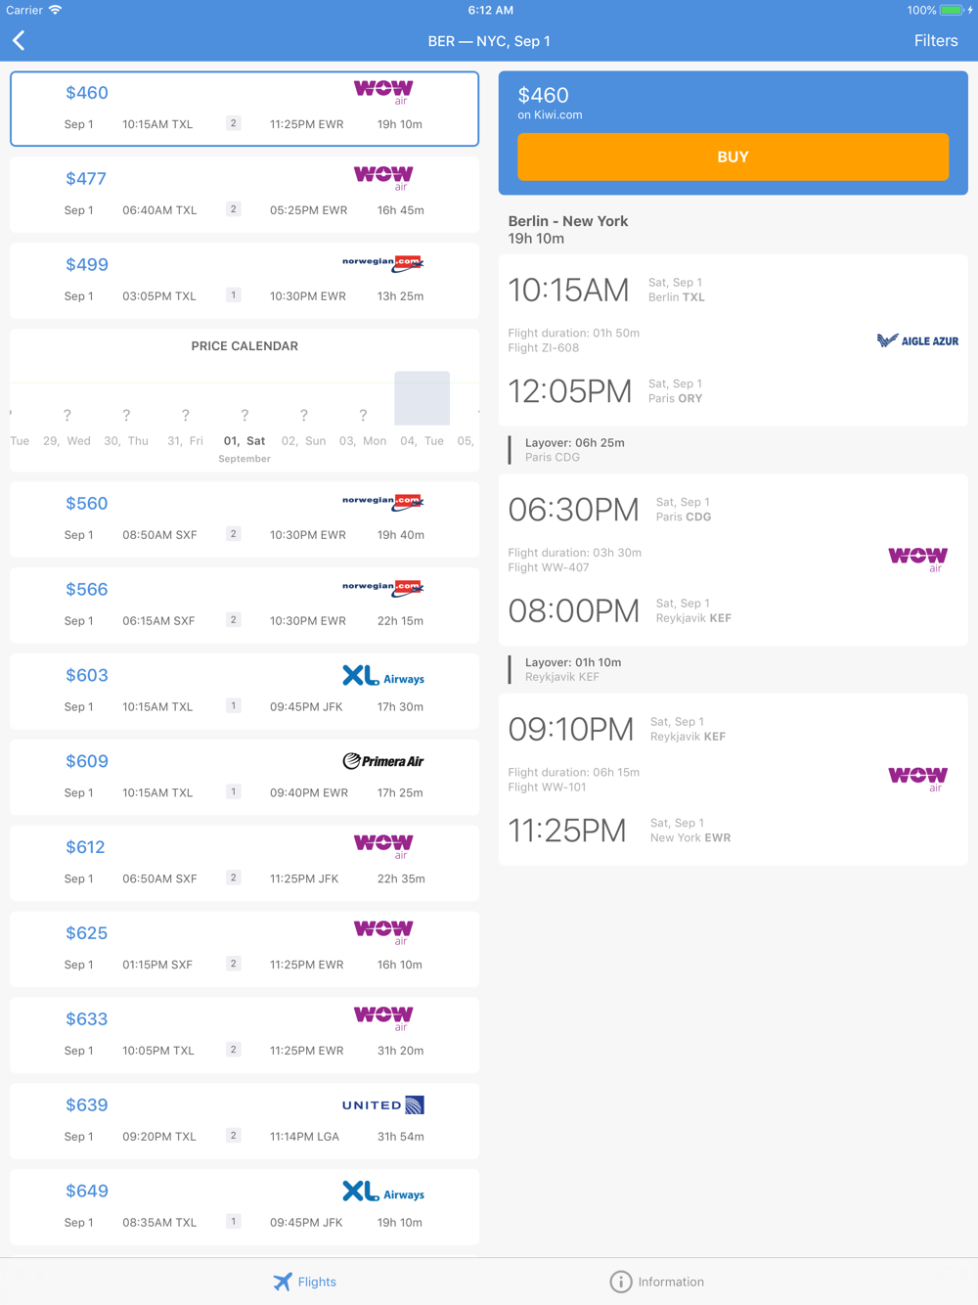The width and height of the screenshot is (978, 1305).
Task: Tap the Primera Air logo
Action: tap(383, 761)
